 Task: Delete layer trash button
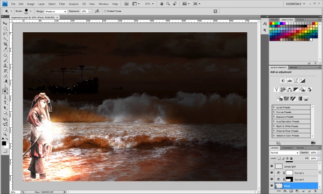[x=315, y=191]
